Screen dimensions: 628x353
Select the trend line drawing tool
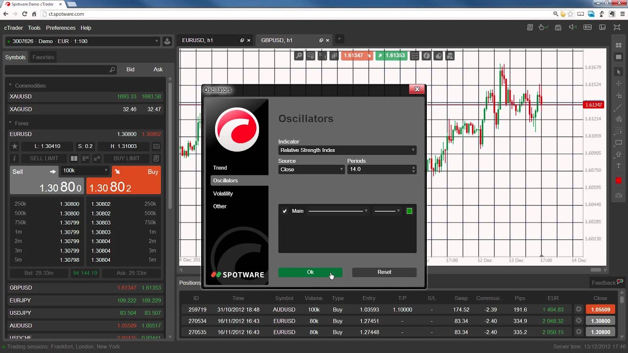[618, 107]
